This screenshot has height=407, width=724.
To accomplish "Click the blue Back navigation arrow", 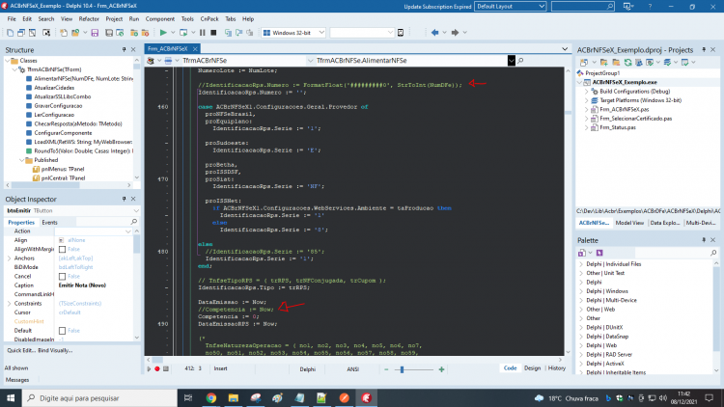I will coord(434,33).
